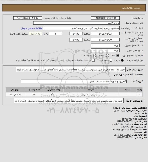Viewport: 148px width, 162px height.
Task: Toggle the اسناد خزانه اسلامی payment checkbox
Action: pyautogui.click(x=93, y=60)
